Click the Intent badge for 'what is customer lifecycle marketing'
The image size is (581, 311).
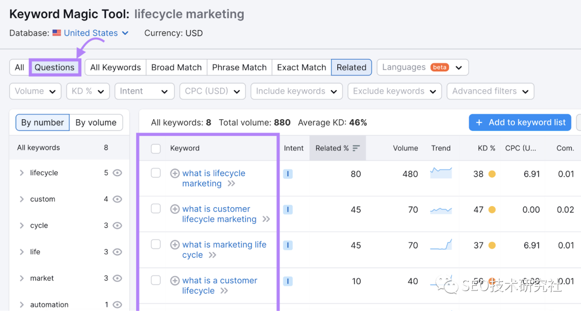click(x=288, y=209)
